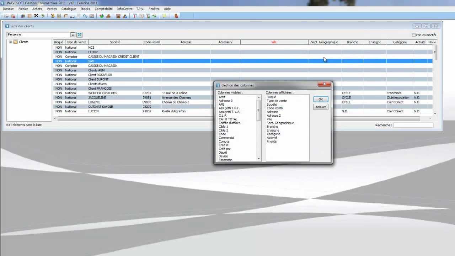Click the chart monitor toolbar icon
This screenshot has width=455, height=256.
[92, 16]
